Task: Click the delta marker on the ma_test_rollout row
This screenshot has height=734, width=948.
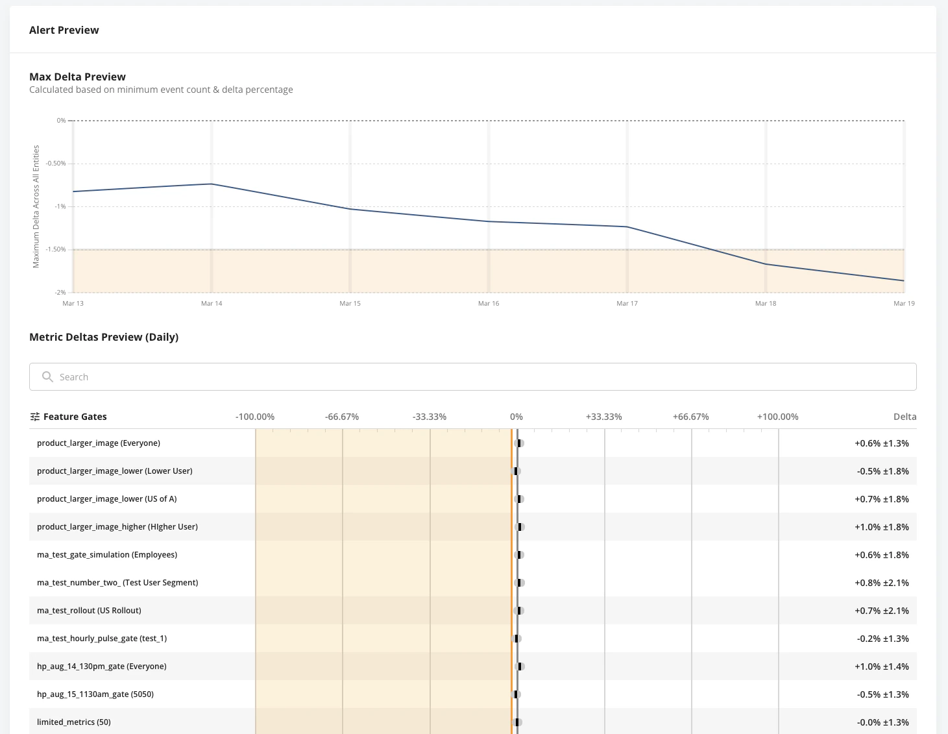Action: pyautogui.click(x=520, y=610)
